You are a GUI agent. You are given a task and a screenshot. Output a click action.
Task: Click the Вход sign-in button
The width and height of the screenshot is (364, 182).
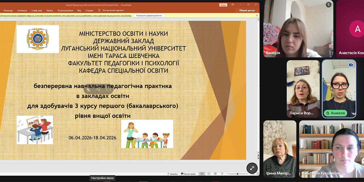[x=223, y=5]
